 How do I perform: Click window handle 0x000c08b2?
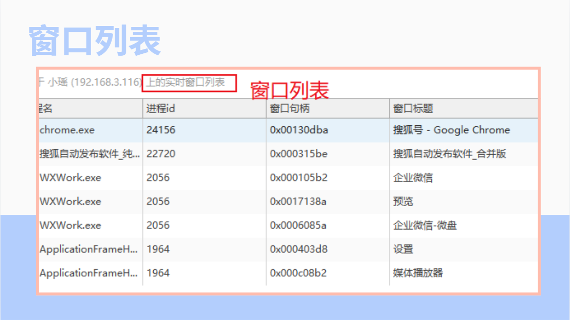coord(298,273)
